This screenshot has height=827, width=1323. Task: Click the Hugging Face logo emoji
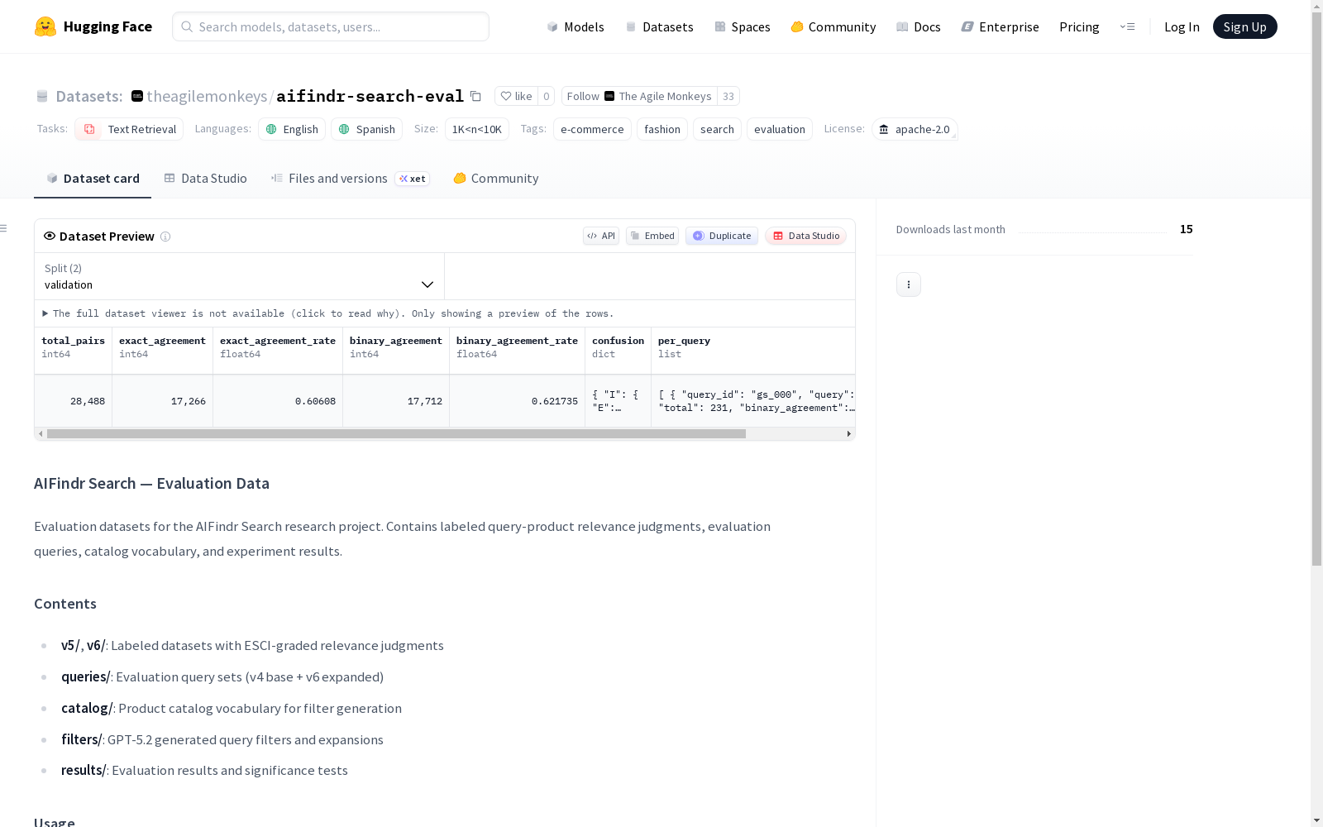click(x=45, y=26)
